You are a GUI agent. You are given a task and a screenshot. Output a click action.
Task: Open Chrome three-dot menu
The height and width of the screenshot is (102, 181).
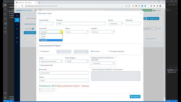163,6
